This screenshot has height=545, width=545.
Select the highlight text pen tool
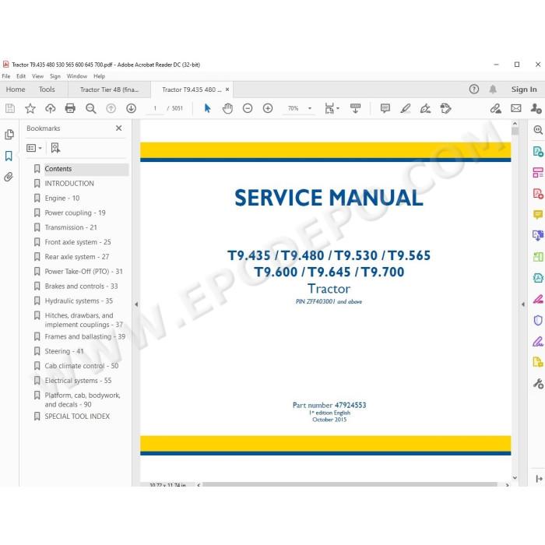pyautogui.click(x=406, y=108)
